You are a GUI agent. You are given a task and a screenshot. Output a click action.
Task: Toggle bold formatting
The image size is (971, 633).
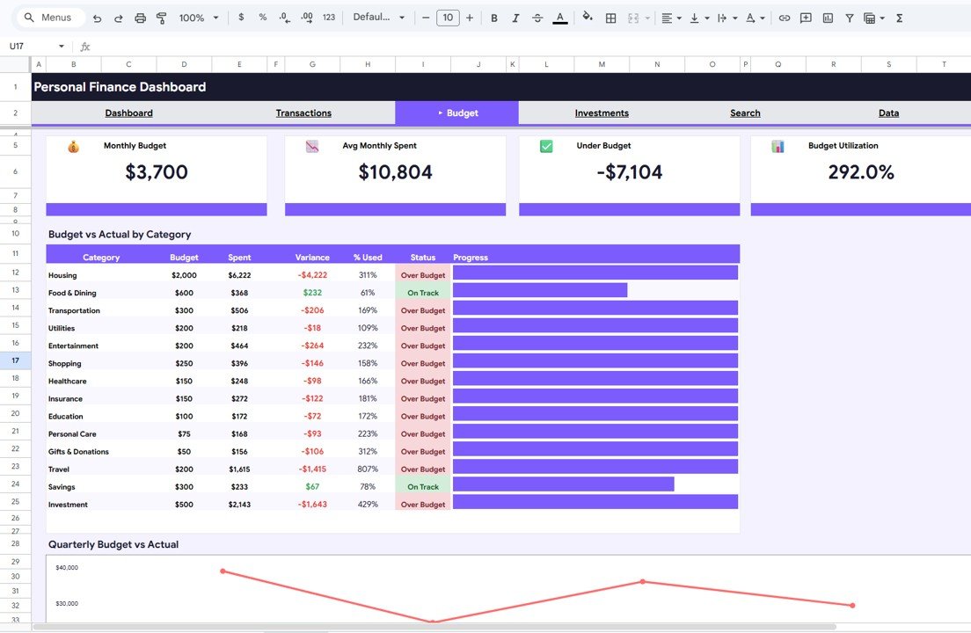[493, 18]
